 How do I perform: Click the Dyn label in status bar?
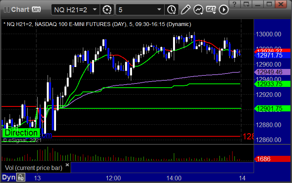[8, 177]
